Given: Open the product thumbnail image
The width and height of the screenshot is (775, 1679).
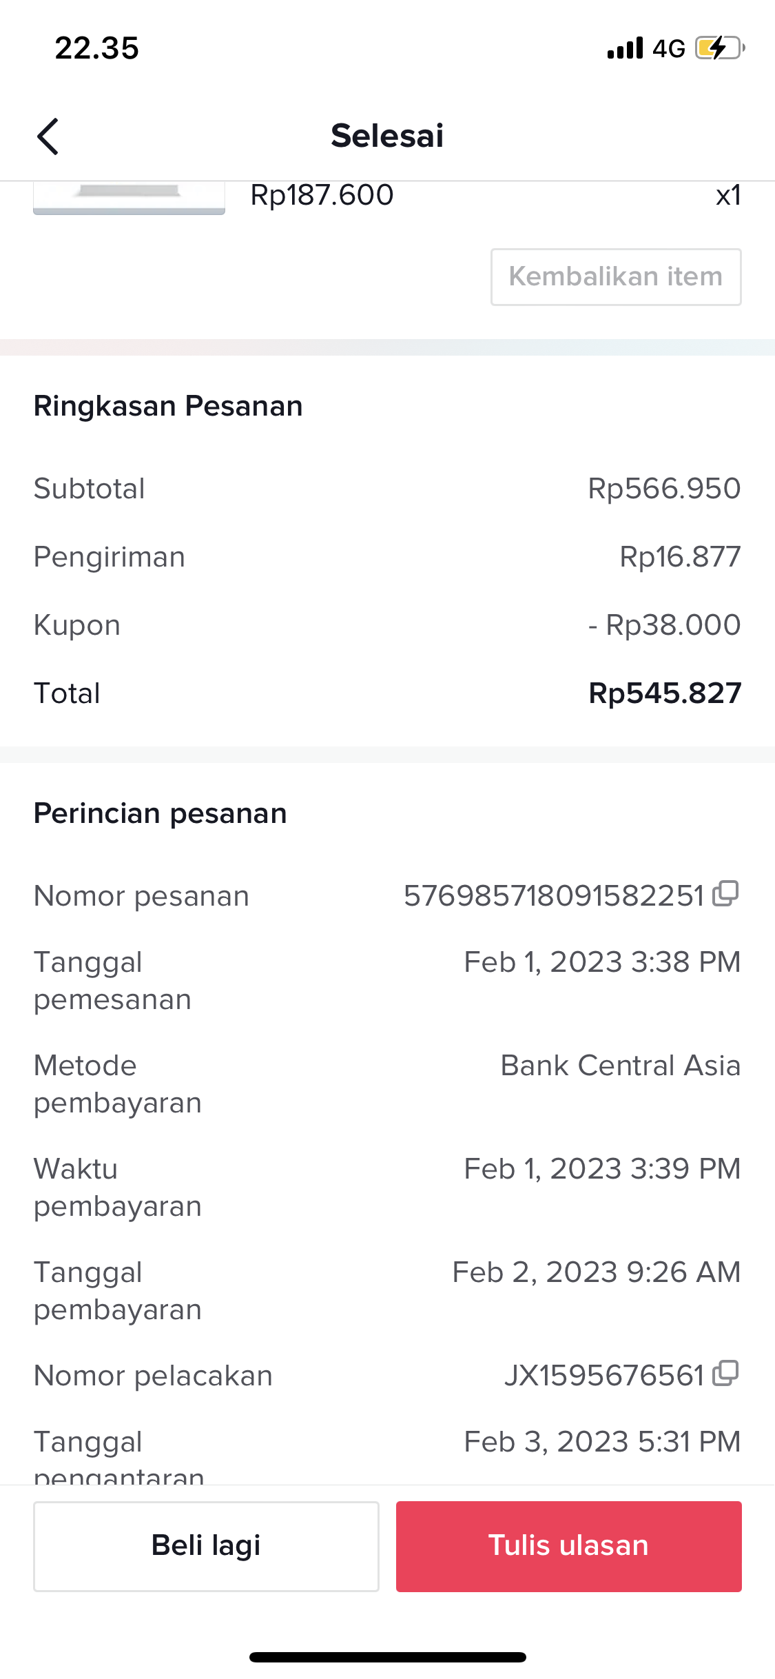Looking at the screenshot, I should (x=129, y=199).
